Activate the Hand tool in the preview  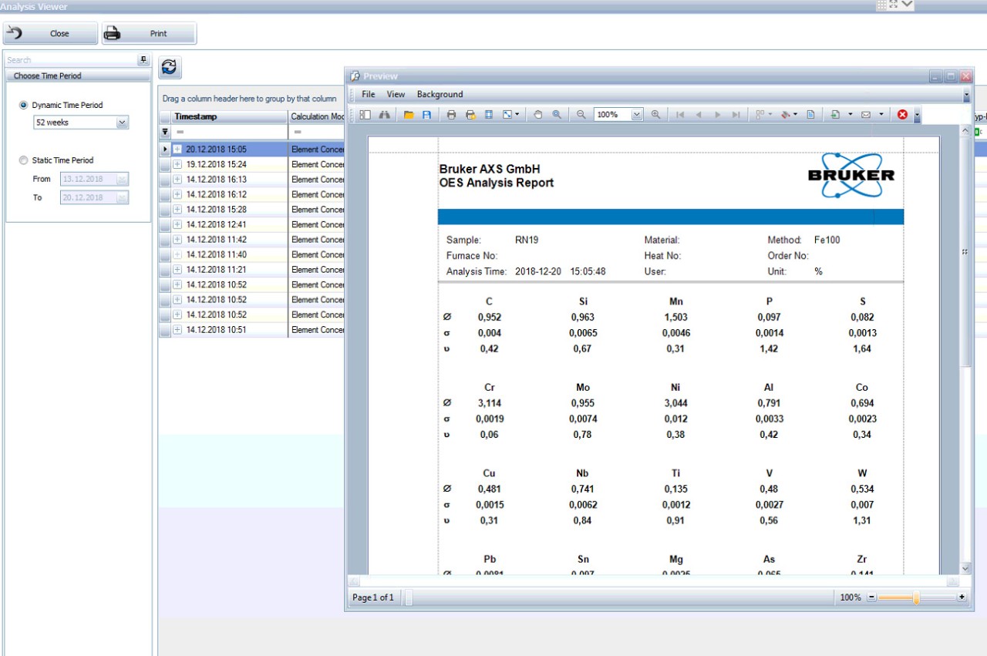click(537, 114)
